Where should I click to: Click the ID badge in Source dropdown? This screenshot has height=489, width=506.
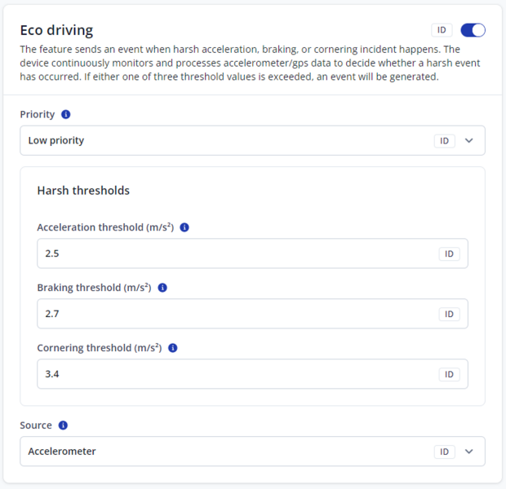[445, 452]
